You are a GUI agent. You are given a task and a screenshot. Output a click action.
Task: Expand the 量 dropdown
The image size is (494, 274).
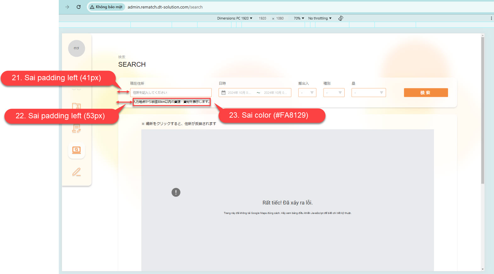(369, 93)
